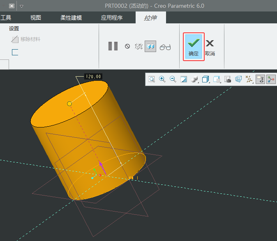This screenshot has width=277, height=241.
Task: Click the 120.00 depth dimension value
Action: 93,76
